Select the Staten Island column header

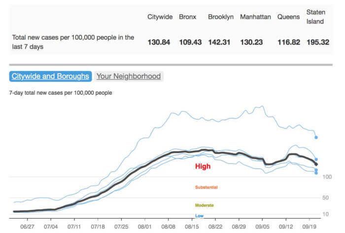pyautogui.click(x=315, y=16)
